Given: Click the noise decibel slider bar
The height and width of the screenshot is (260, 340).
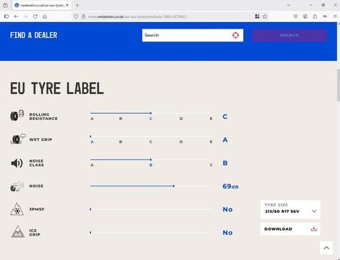Looking at the screenshot, I should (x=151, y=186).
